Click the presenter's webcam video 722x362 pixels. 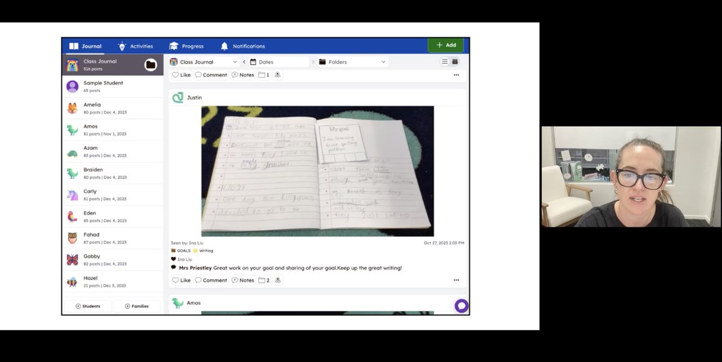[x=631, y=177]
